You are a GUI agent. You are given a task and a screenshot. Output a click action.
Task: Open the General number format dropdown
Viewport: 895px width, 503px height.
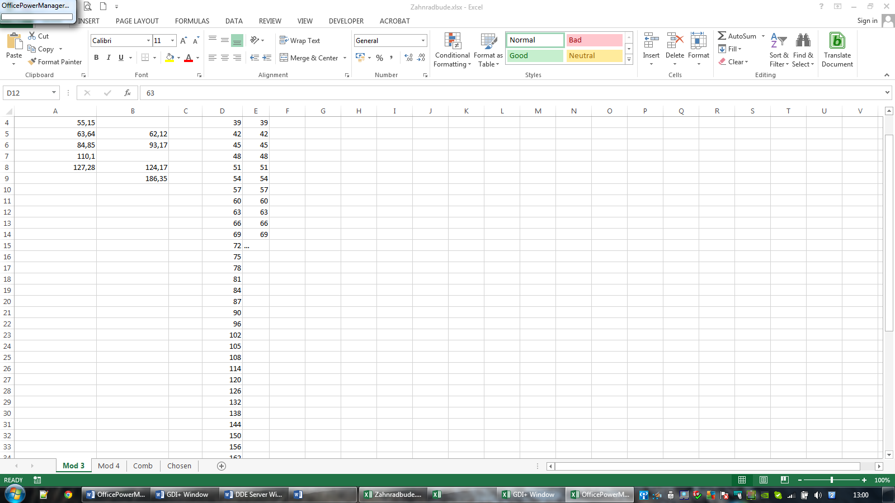click(423, 41)
